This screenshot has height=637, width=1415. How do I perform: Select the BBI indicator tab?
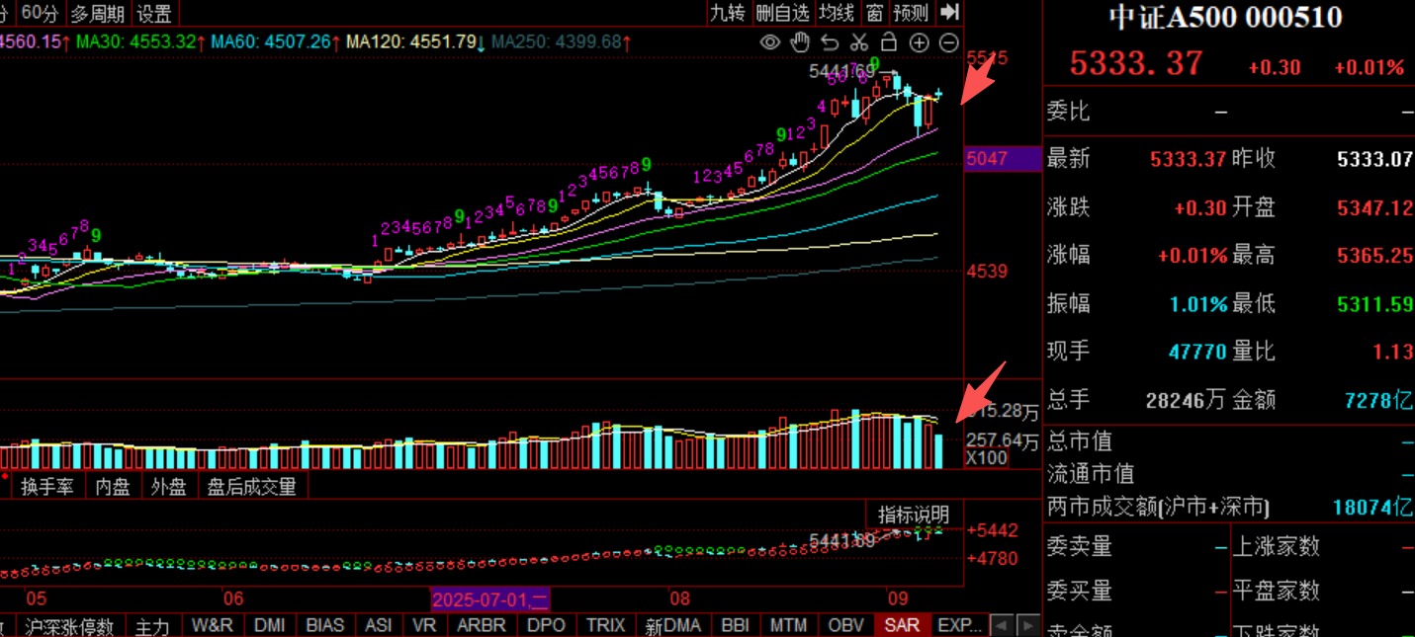click(x=736, y=626)
